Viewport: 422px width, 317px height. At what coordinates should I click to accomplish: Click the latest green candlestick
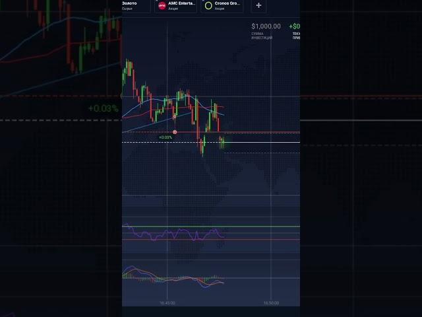[224, 141]
